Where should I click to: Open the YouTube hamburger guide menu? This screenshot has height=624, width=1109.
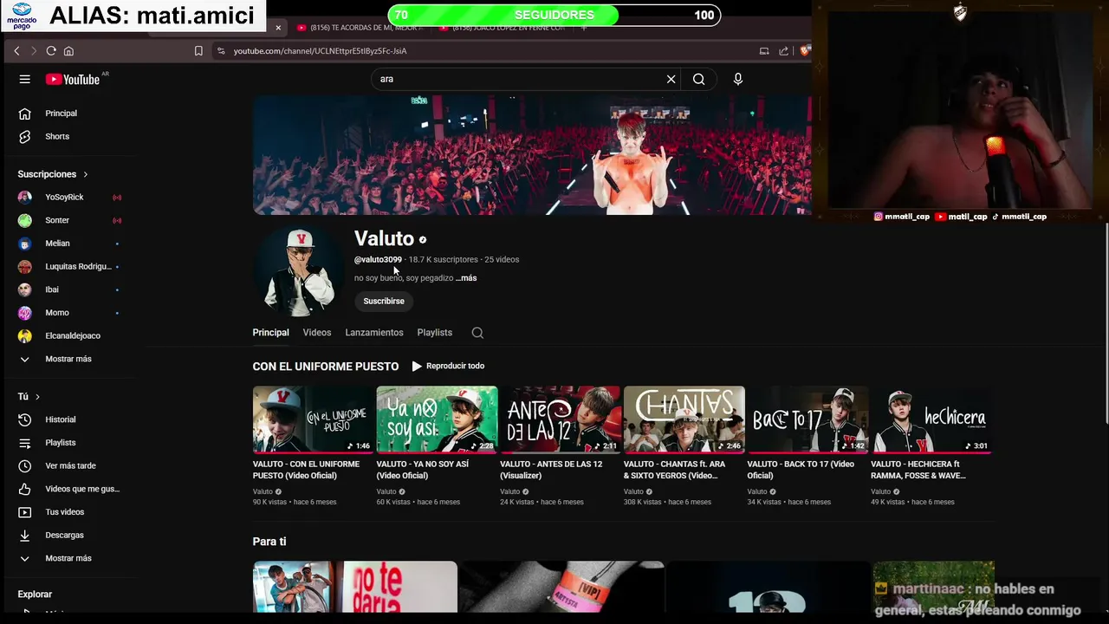coord(24,79)
